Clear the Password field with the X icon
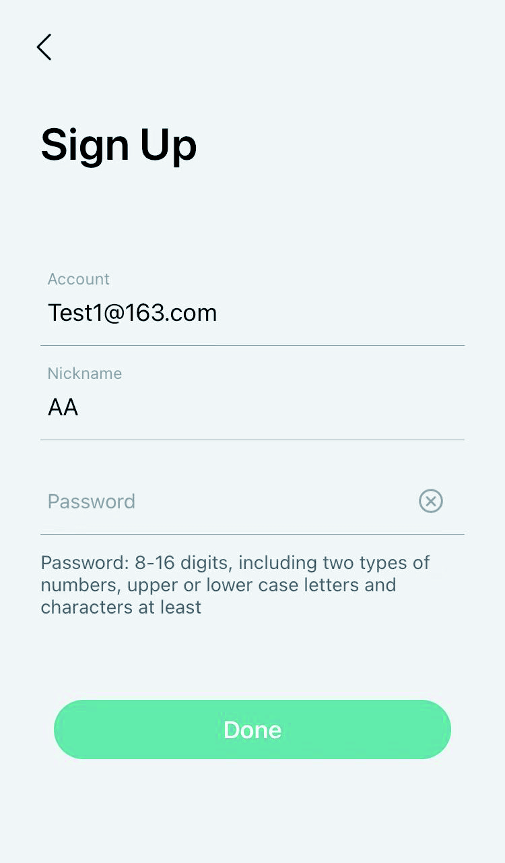505x863 pixels. [x=431, y=501]
